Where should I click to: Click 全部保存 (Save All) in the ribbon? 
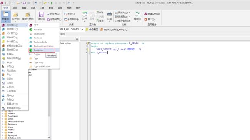point(54,19)
